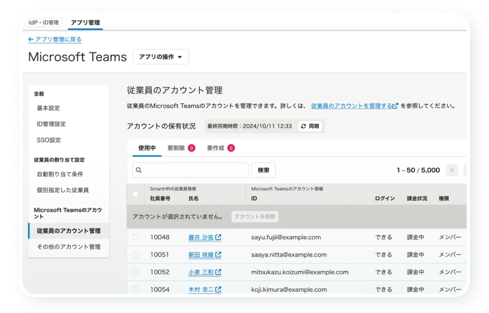Click the red badge on 要作成 tab
The height and width of the screenshot is (313, 489).
pos(231,148)
